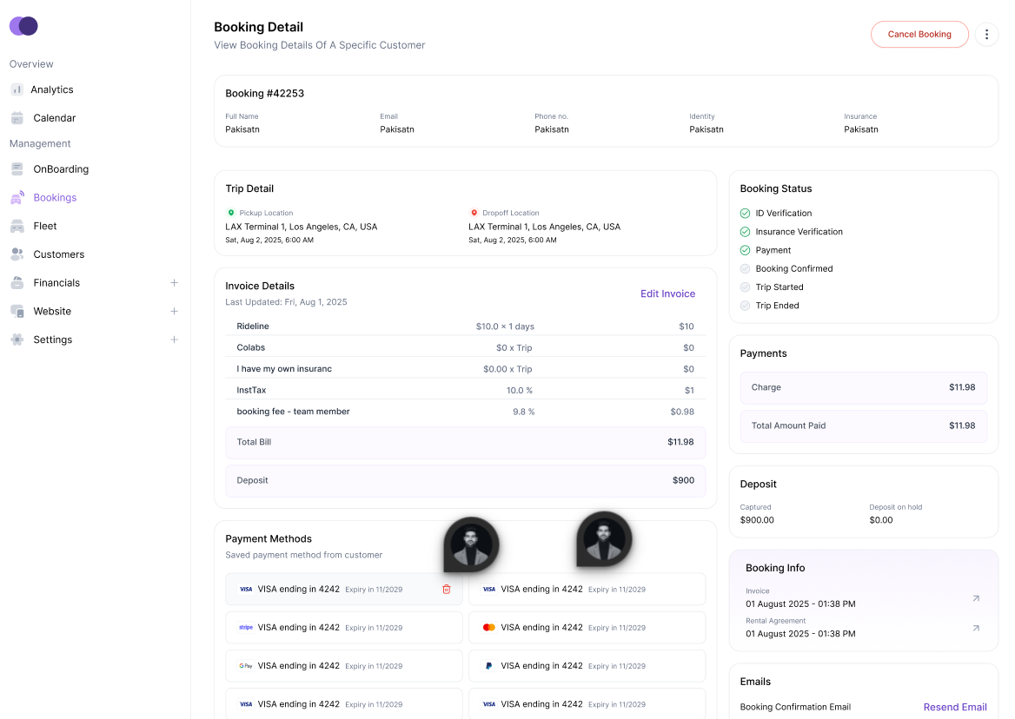Toggle the Trip Started status check
The height and width of the screenshot is (719, 1015).
pos(745,287)
